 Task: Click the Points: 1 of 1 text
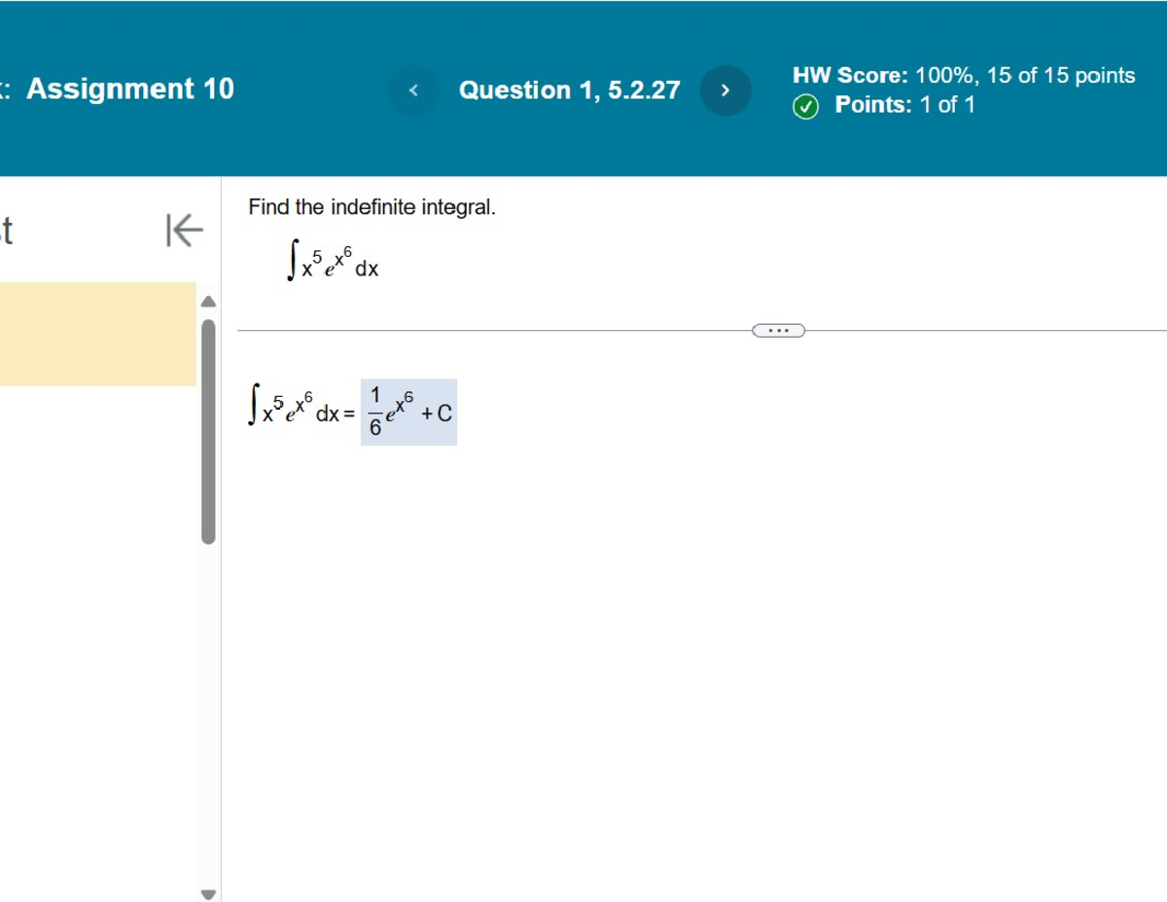pos(904,105)
